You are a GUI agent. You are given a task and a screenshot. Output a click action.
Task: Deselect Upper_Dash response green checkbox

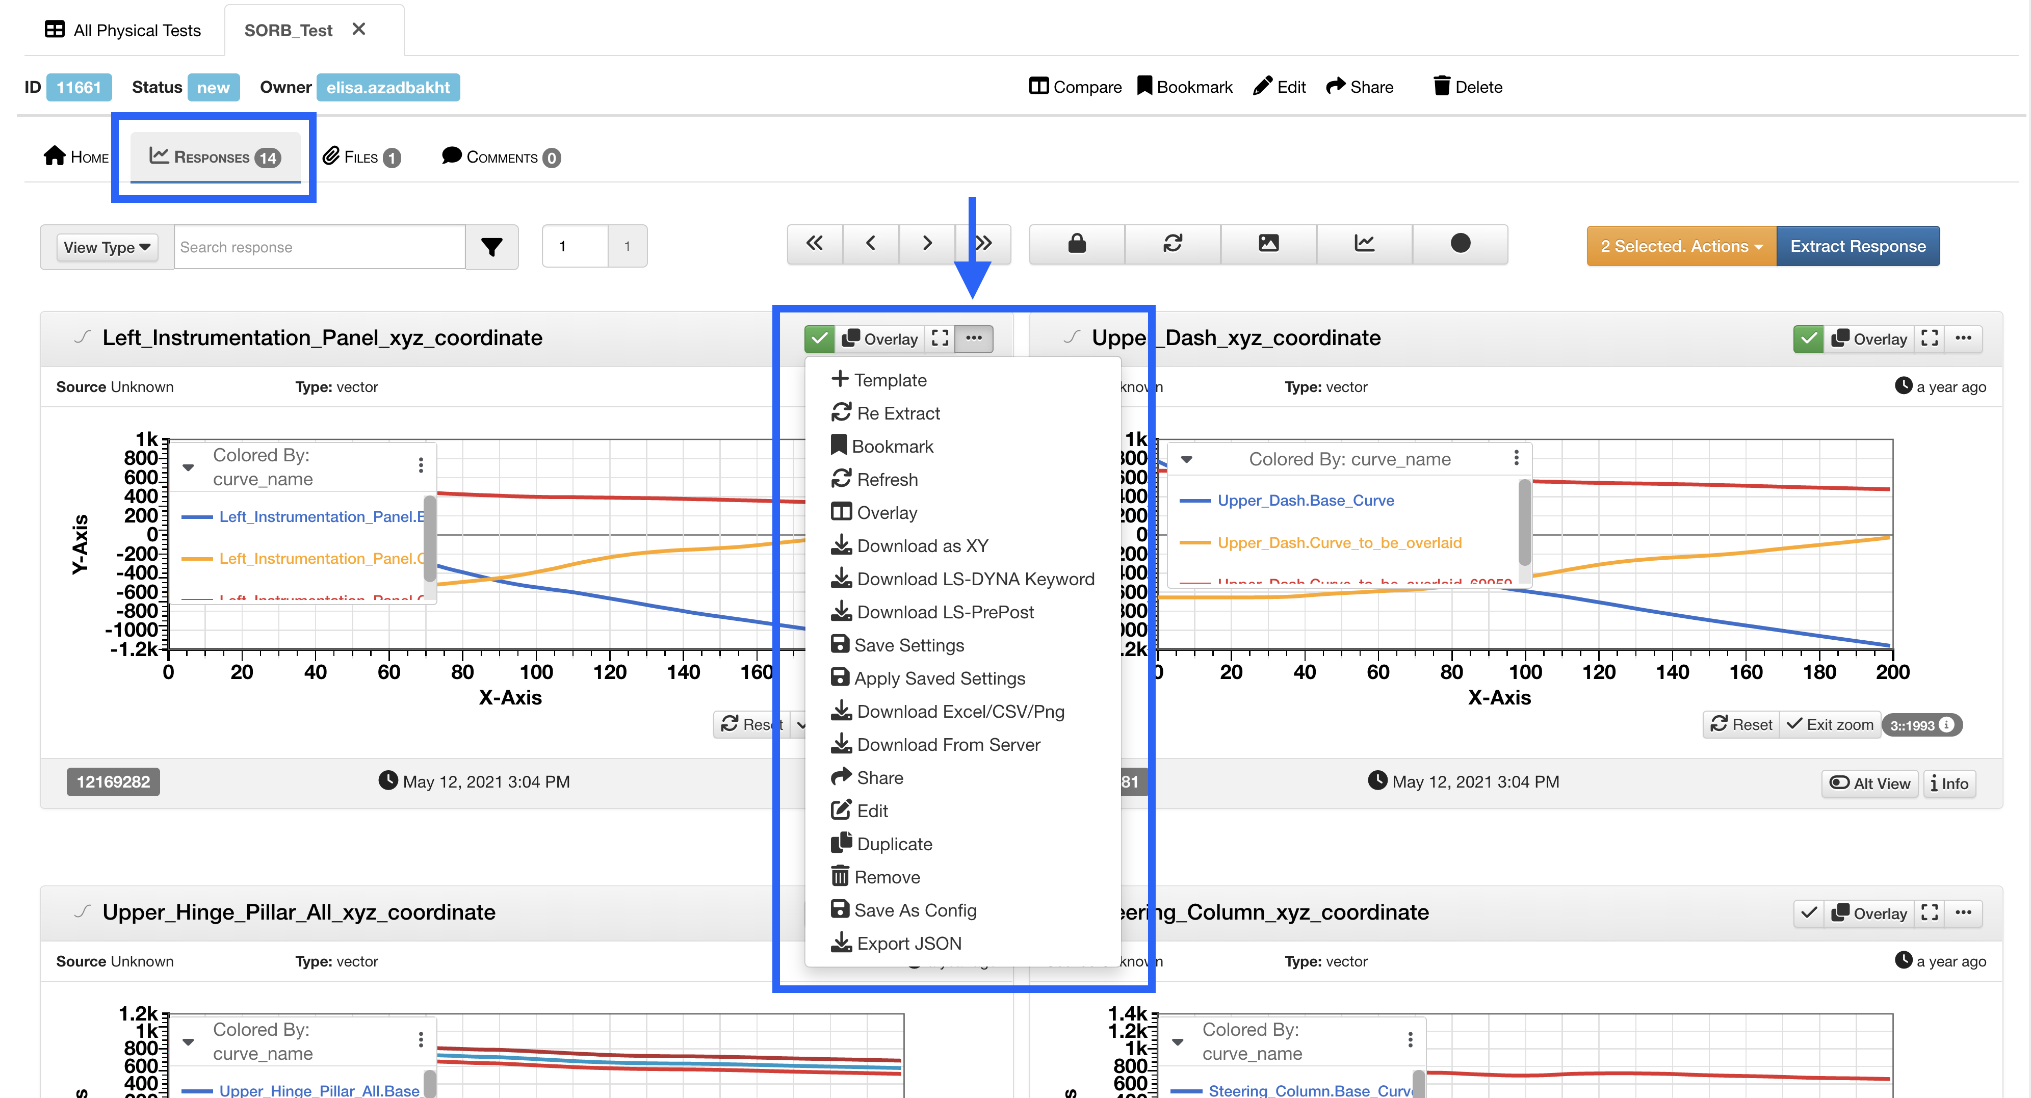(x=1809, y=339)
